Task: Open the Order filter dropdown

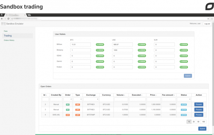Action: click(x=68, y=99)
